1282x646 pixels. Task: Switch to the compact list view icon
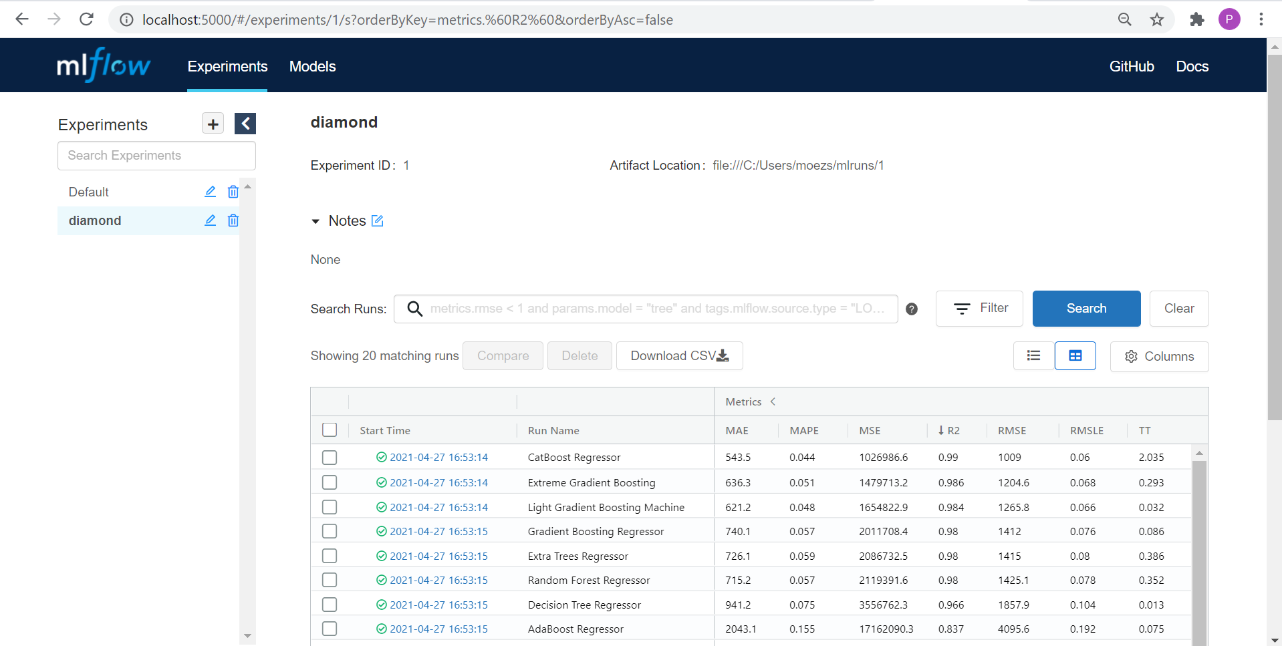coord(1033,356)
